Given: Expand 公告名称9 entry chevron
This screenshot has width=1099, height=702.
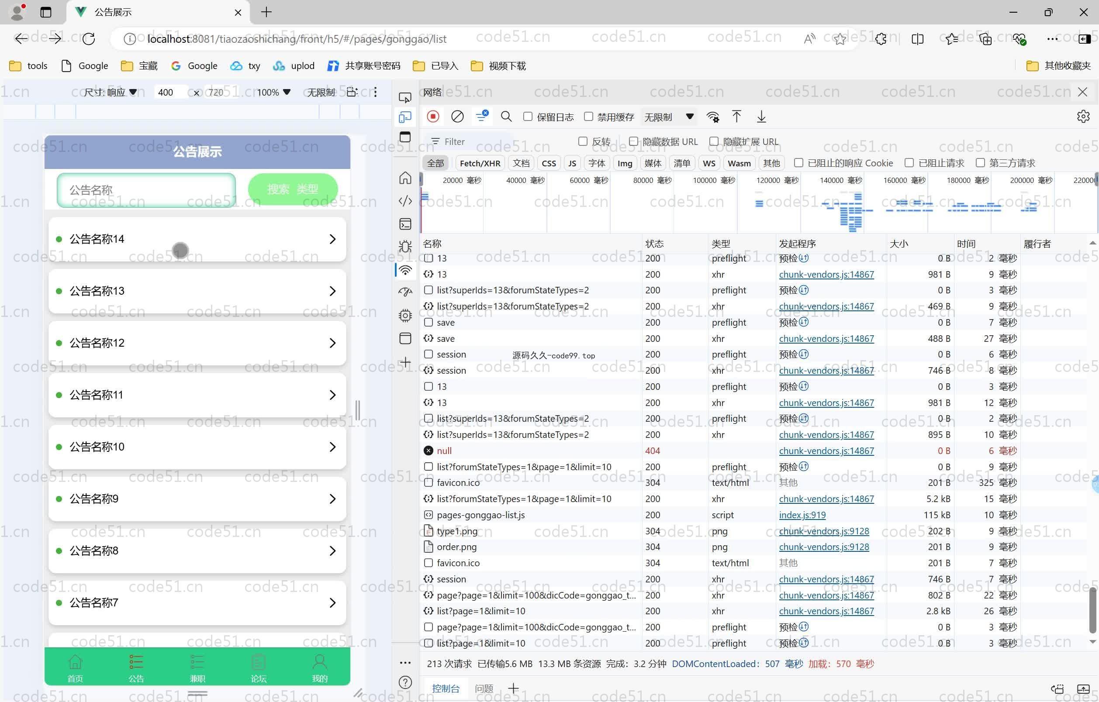Looking at the screenshot, I should tap(332, 499).
